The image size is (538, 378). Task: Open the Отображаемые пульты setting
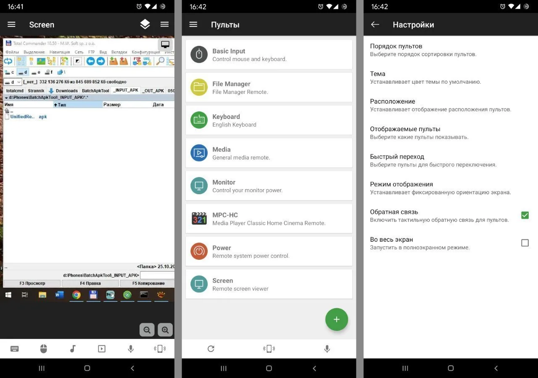pos(451,132)
